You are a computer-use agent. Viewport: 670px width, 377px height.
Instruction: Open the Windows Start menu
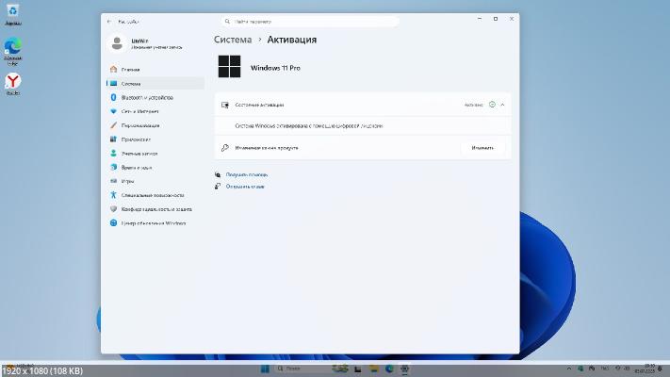(265, 369)
